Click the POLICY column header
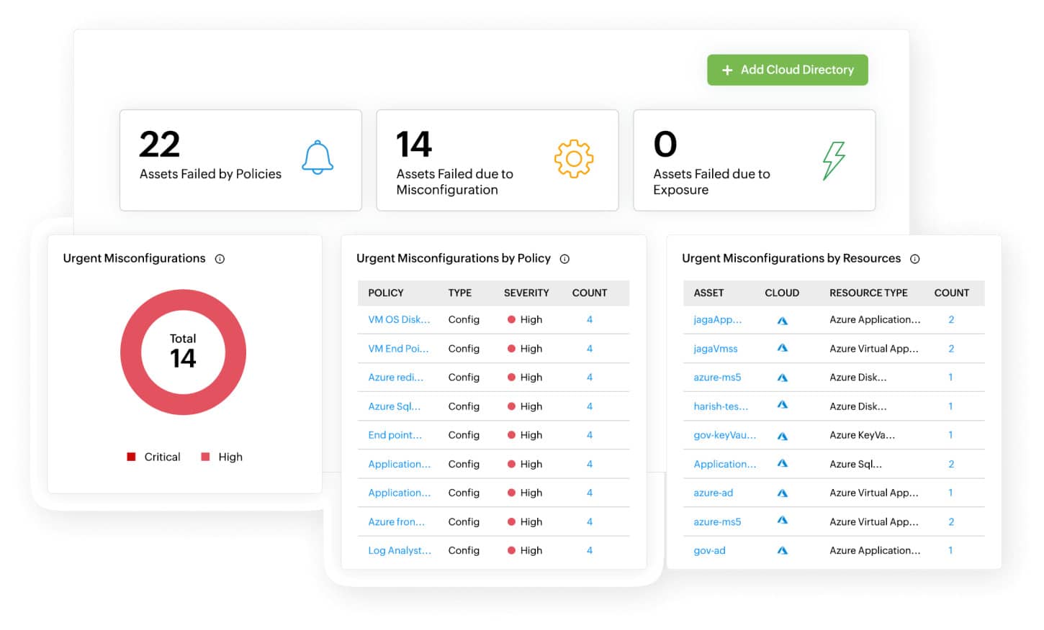Image resolution: width=1044 pixels, height=630 pixels. click(386, 293)
